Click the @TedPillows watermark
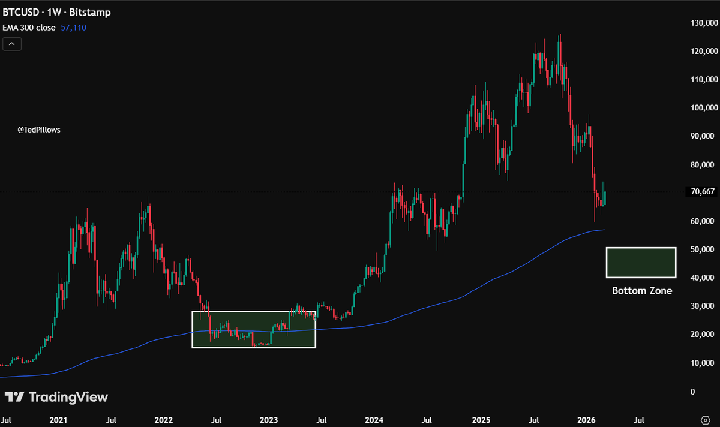720x427 pixels. pos(38,130)
